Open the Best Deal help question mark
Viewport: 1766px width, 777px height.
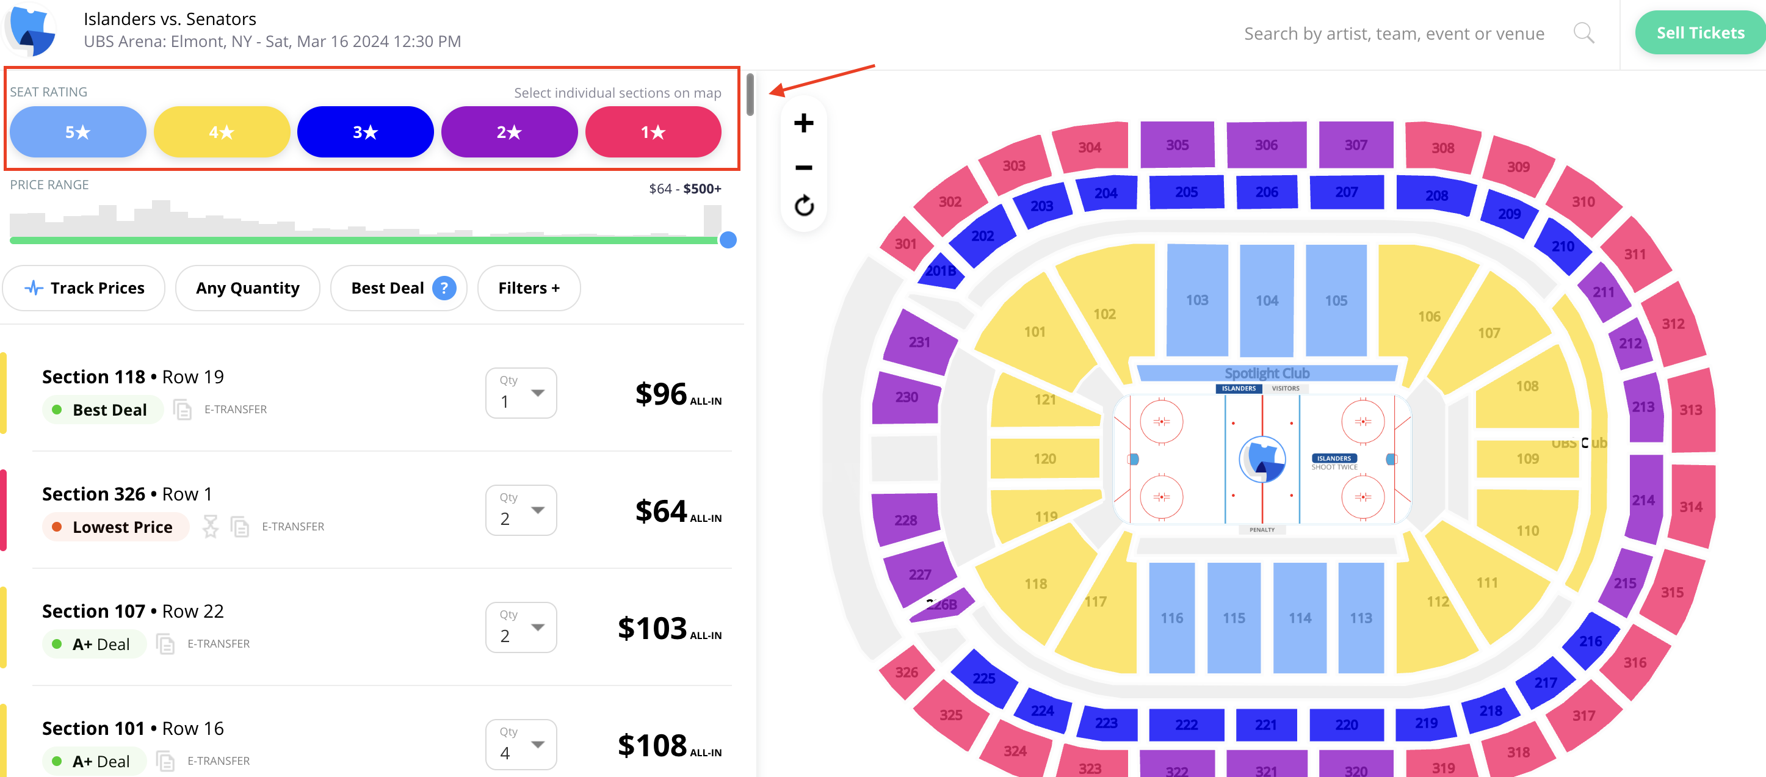[444, 287]
